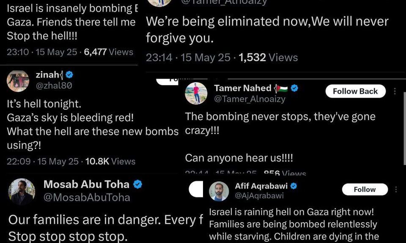
Task: Open Tamer Nahed's profile picture
Action: (196, 93)
